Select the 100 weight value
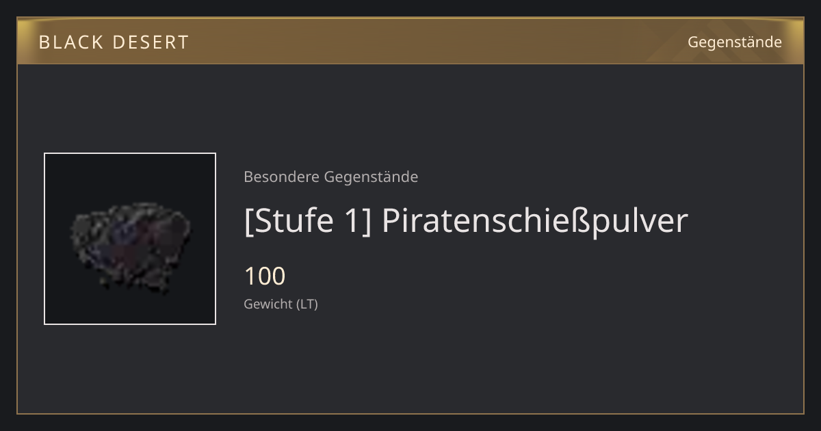 coord(265,276)
